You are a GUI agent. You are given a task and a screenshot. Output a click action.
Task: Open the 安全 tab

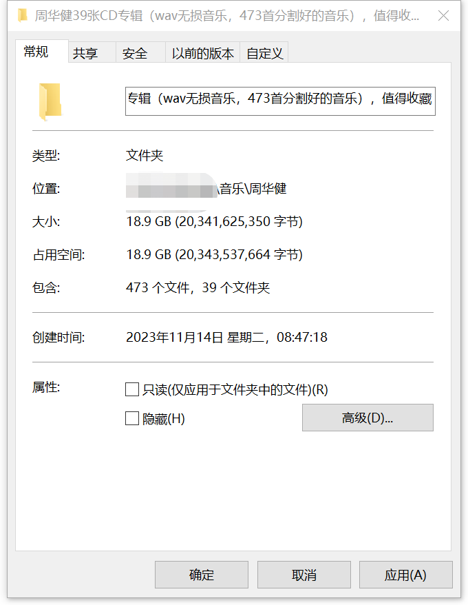140,53
